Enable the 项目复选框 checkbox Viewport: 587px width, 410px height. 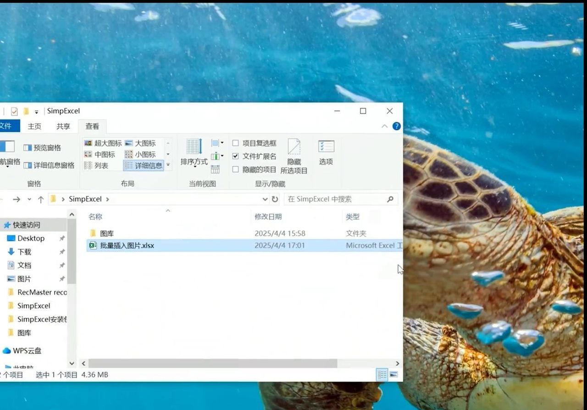pyautogui.click(x=236, y=143)
